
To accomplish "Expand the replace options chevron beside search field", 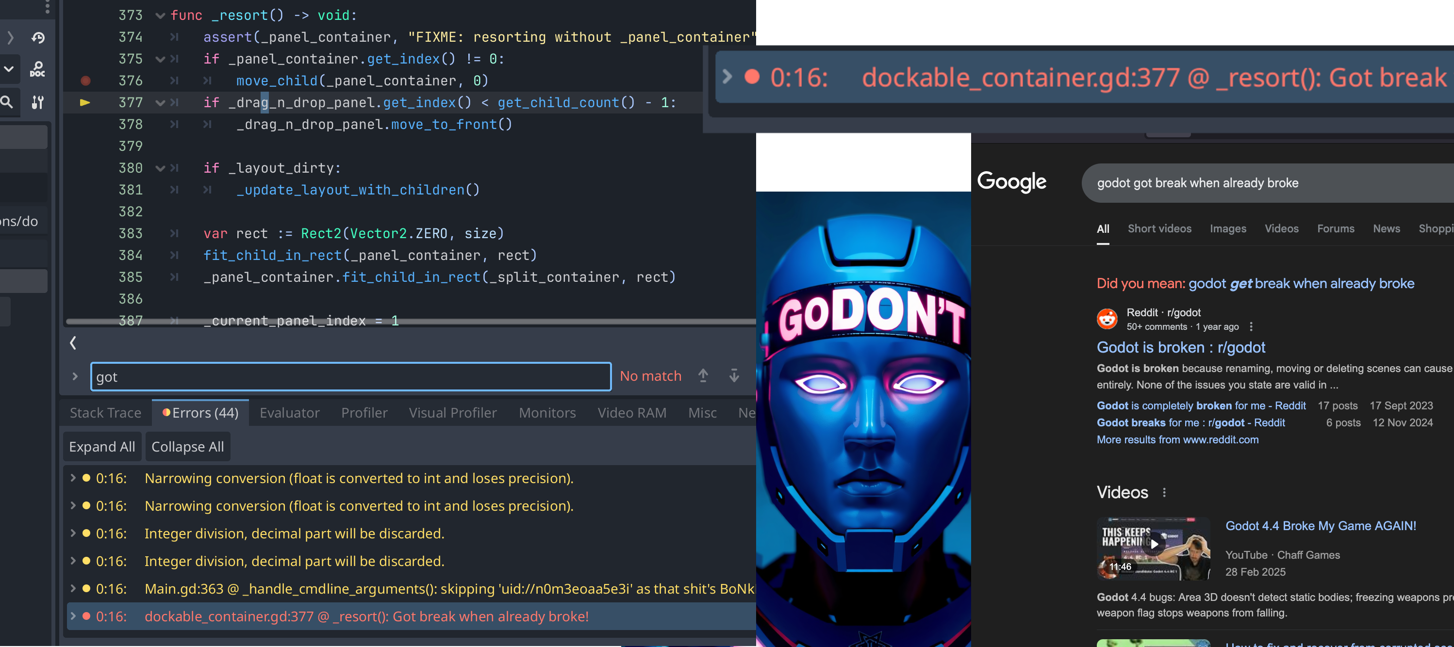I will point(75,376).
